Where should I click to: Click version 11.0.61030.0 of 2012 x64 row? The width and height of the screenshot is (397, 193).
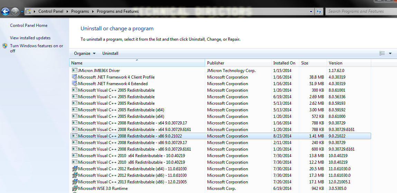click(x=340, y=169)
